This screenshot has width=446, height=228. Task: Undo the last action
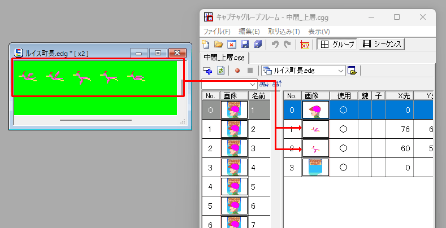click(275, 44)
